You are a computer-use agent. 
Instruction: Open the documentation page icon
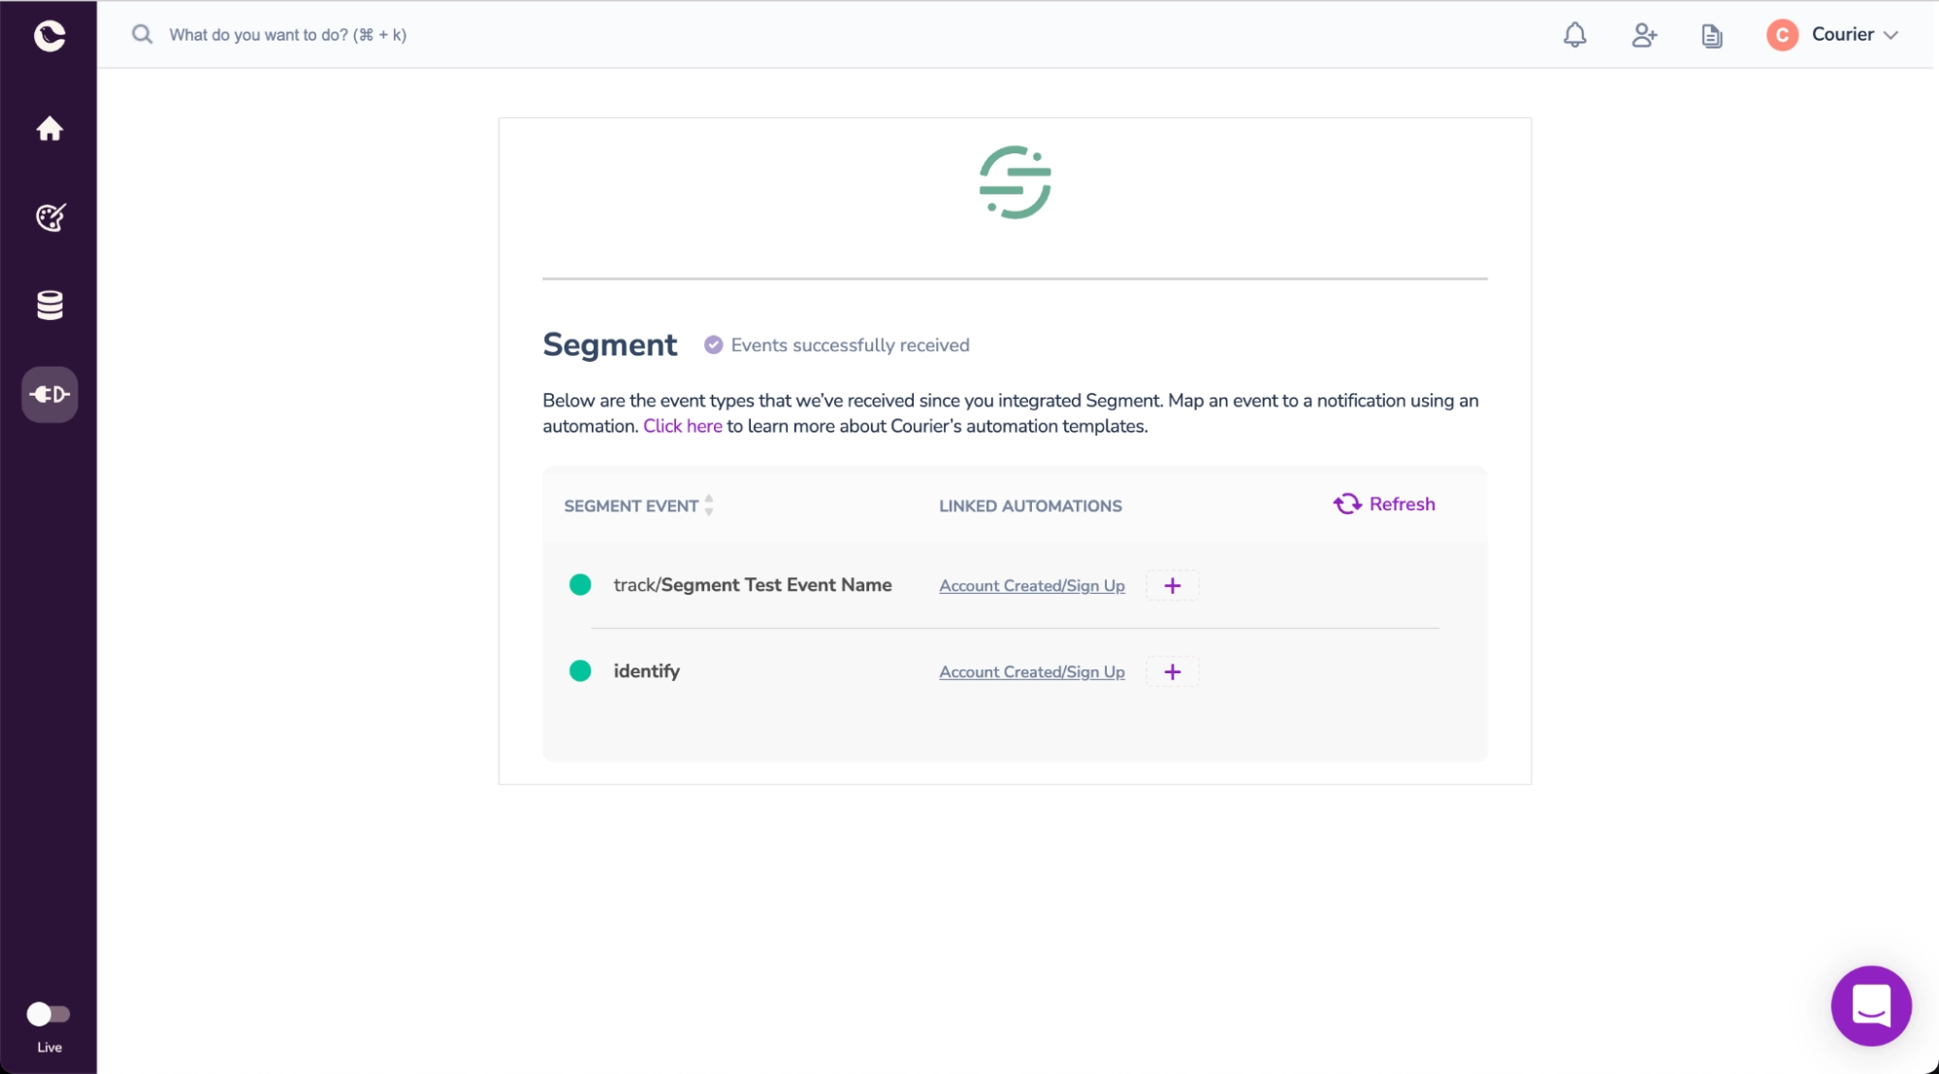pos(1712,36)
